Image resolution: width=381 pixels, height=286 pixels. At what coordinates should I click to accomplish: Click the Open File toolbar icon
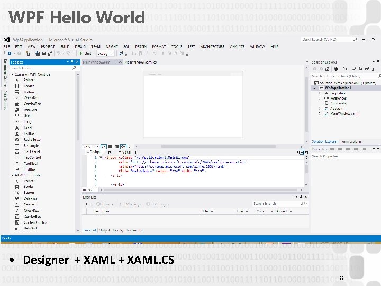[x=38, y=53]
